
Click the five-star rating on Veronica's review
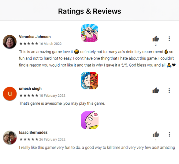29,44
